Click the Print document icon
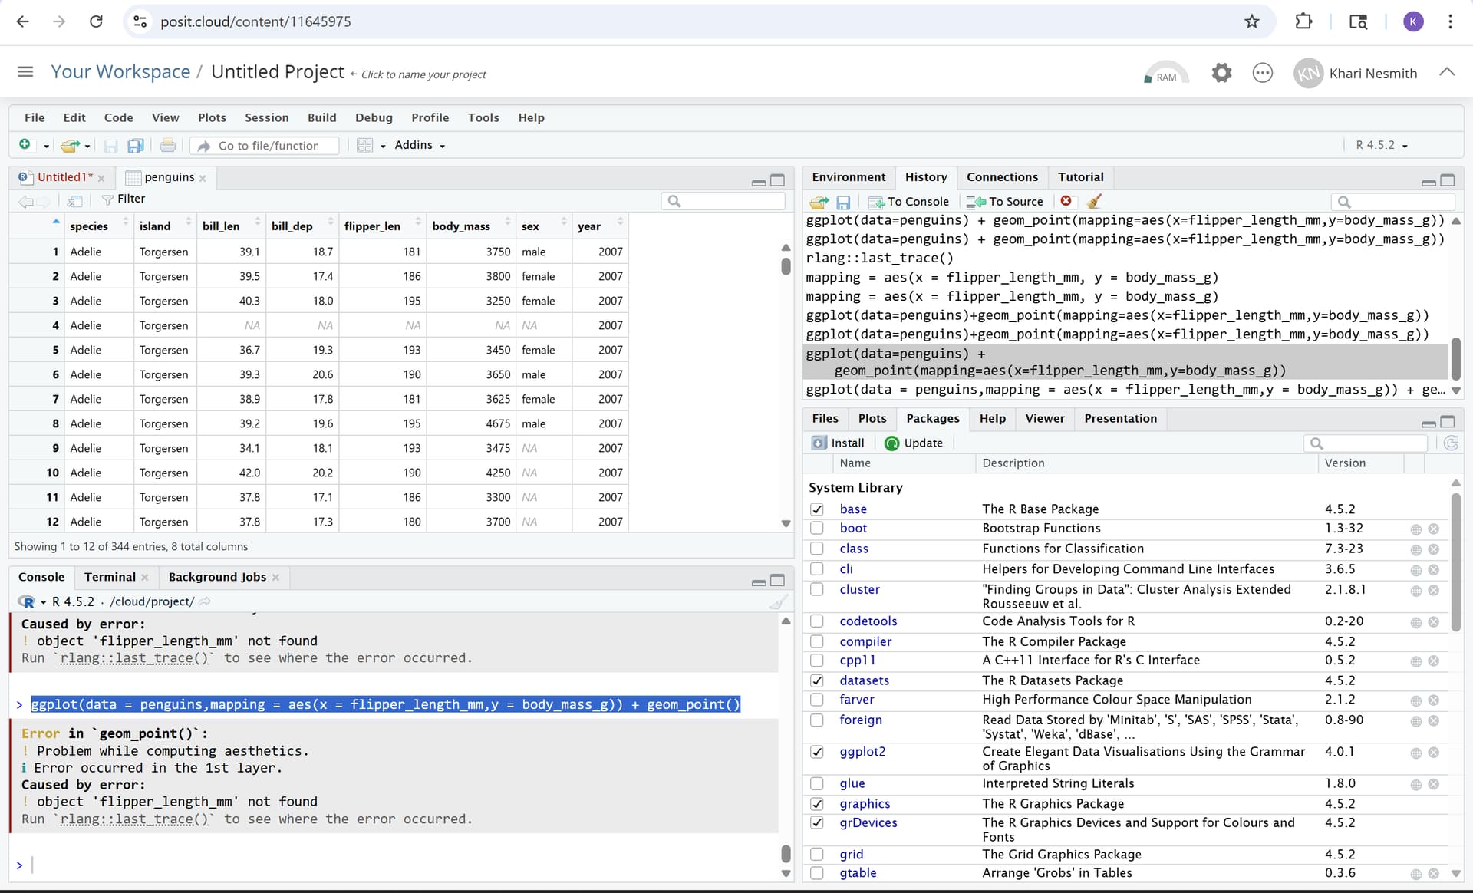 [167, 145]
